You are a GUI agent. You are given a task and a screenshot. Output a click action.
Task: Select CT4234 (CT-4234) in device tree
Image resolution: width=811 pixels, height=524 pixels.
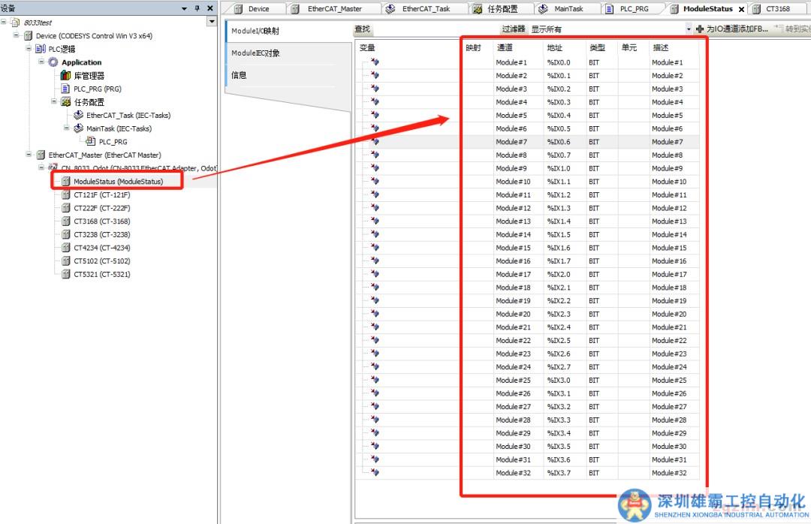click(101, 248)
